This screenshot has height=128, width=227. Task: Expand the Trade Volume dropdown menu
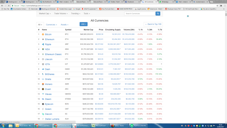click(61, 14)
